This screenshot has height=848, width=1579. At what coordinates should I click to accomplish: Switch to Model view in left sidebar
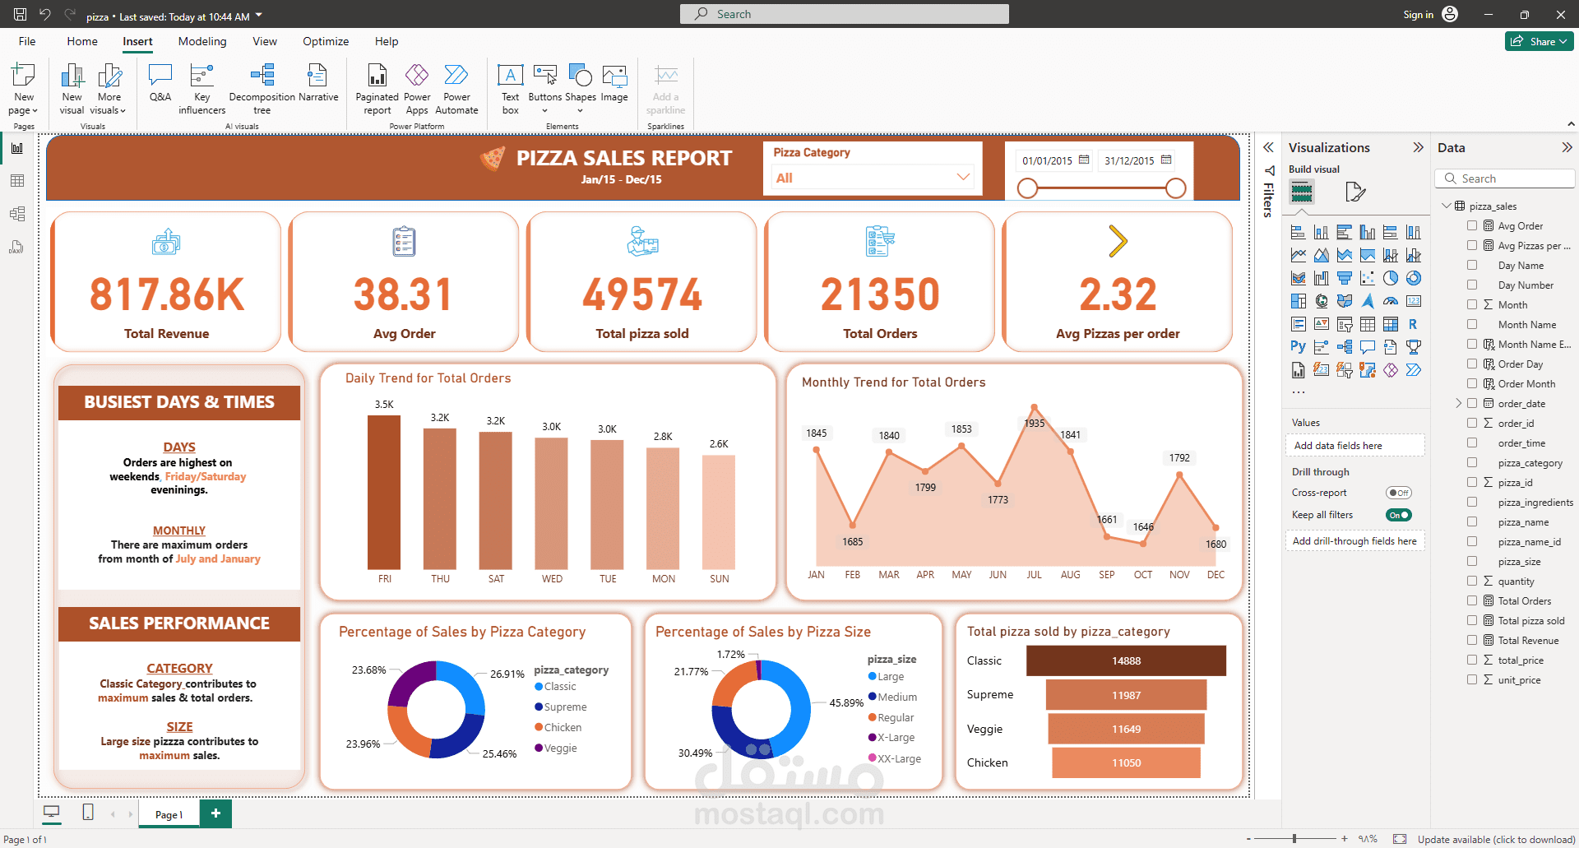(17, 214)
